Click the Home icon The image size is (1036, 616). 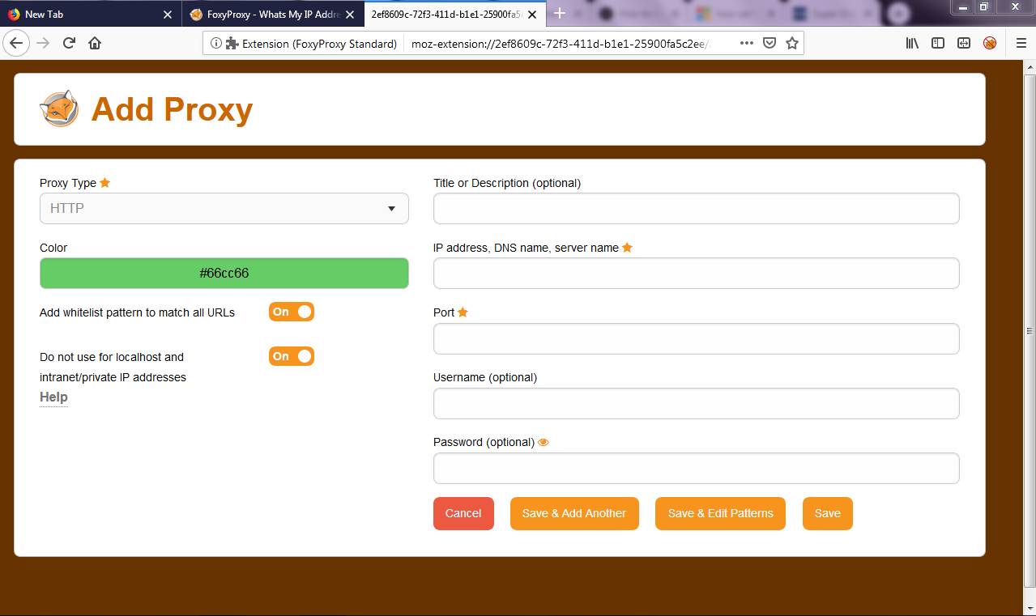point(94,42)
